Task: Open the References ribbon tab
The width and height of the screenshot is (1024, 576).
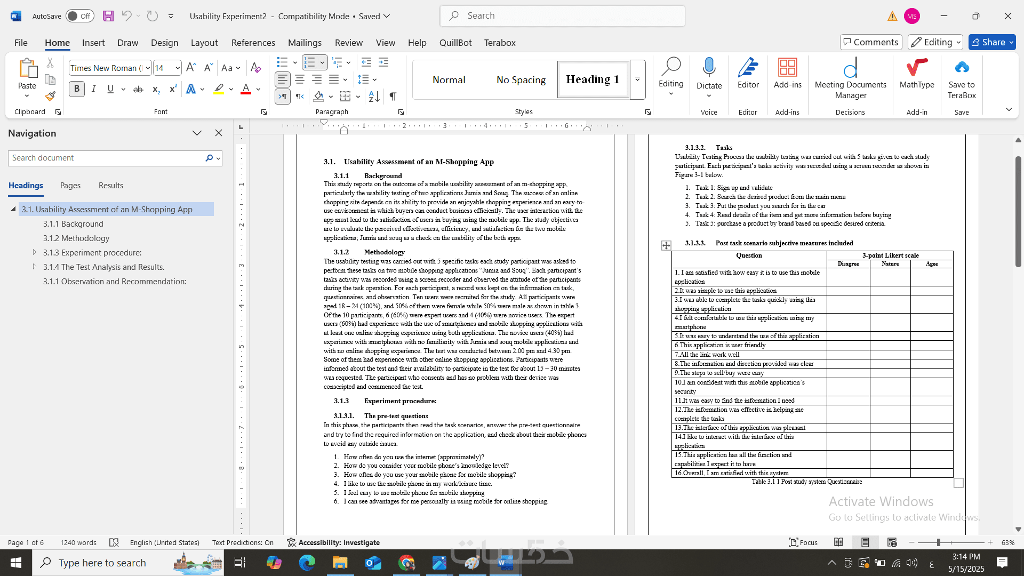Action: 253,43
